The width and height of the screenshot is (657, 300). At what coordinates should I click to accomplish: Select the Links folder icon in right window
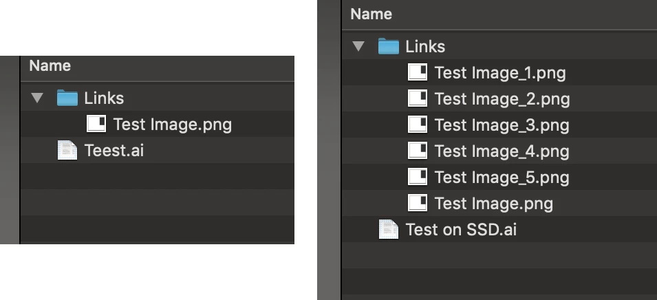tap(389, 46)
